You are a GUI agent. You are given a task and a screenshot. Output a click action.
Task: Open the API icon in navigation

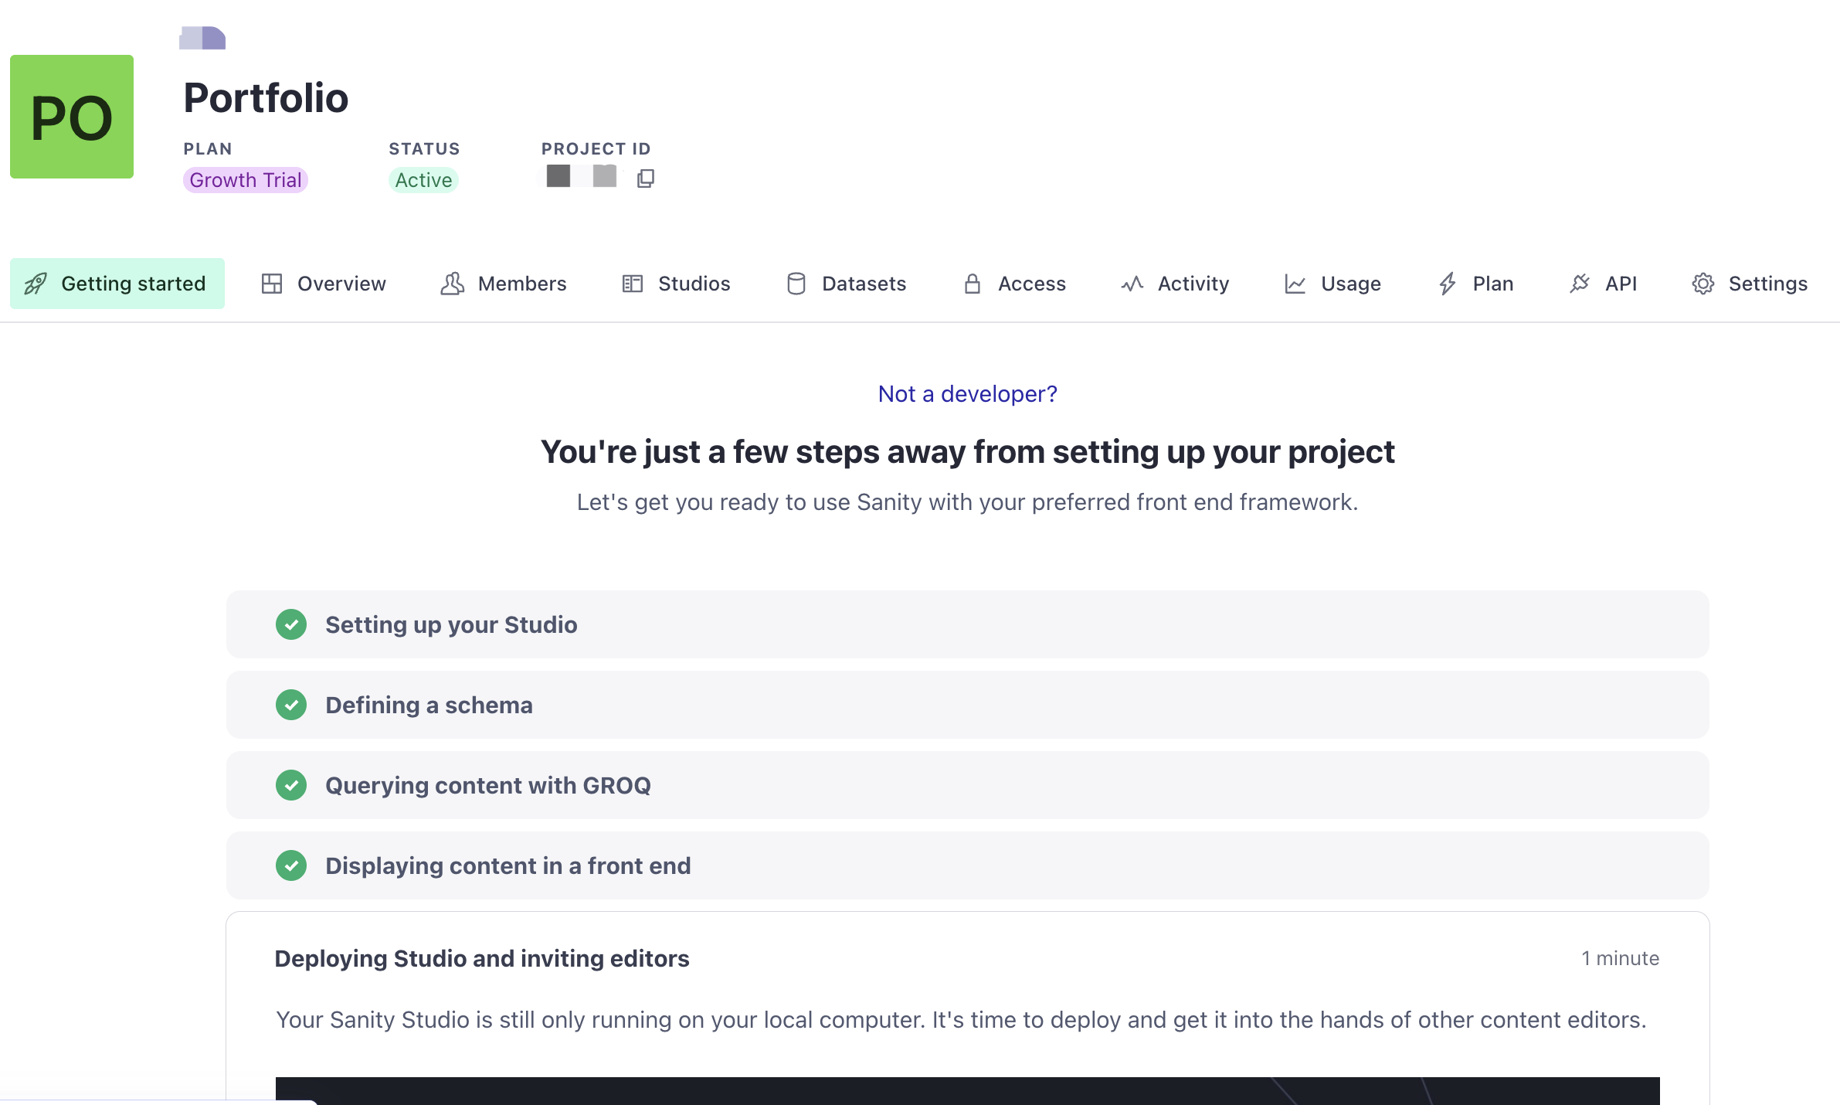click(1580, 284)
